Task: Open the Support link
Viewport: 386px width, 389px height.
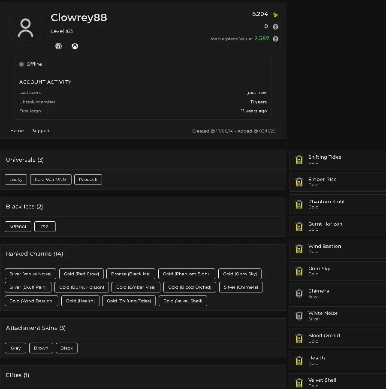Action: coord(41,131)
